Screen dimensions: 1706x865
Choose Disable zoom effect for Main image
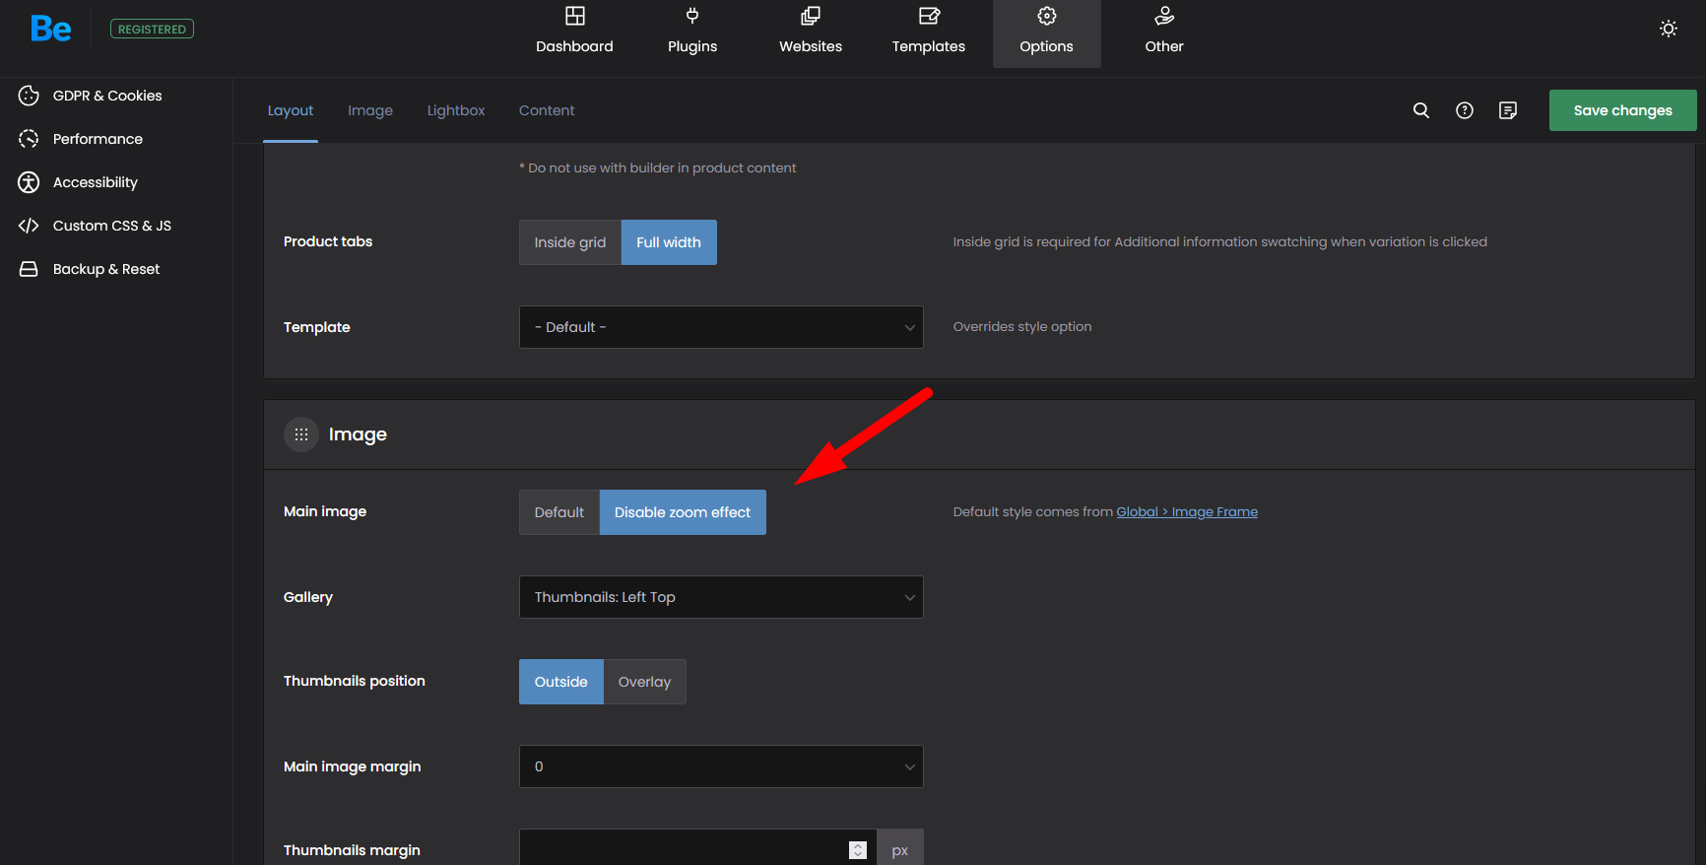(683, 512)
